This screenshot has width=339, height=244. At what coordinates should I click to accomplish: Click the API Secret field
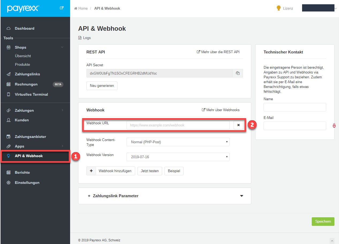coord(159,73)
